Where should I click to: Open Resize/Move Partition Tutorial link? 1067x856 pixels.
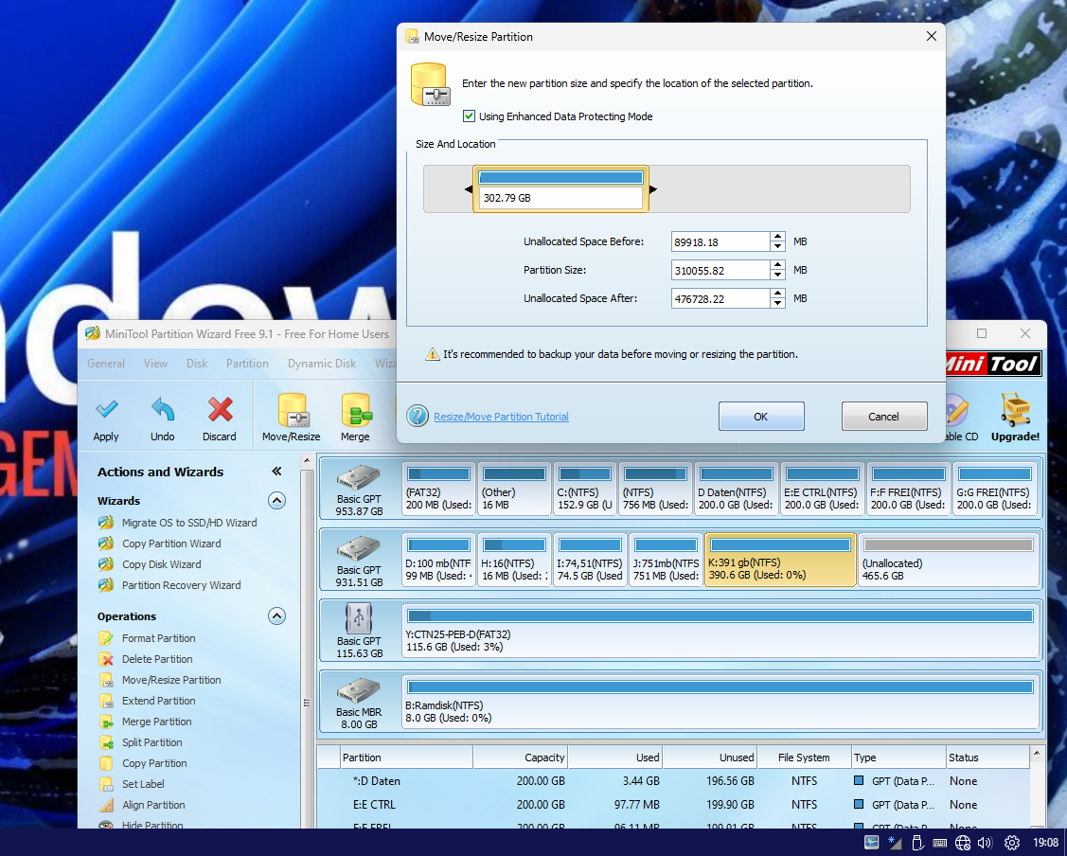(502, 417)
